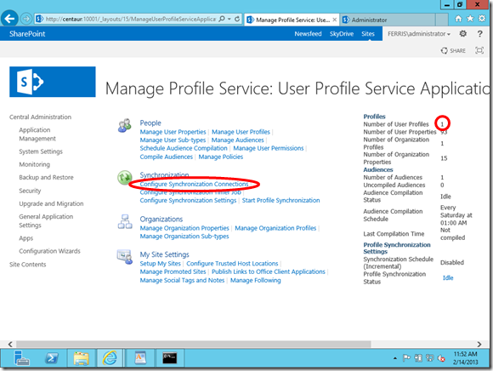Screen dimensions: 493x371
Task: Go to Central Administration in left nav
Action: click(x=40, y=117)
